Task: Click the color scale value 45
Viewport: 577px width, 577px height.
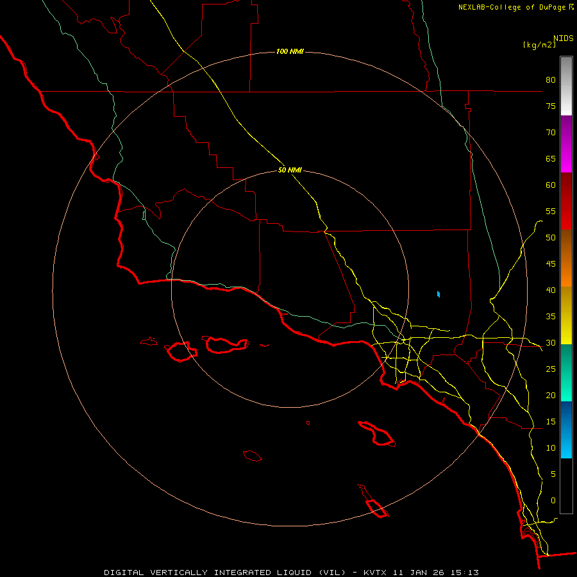Action: 551,264
